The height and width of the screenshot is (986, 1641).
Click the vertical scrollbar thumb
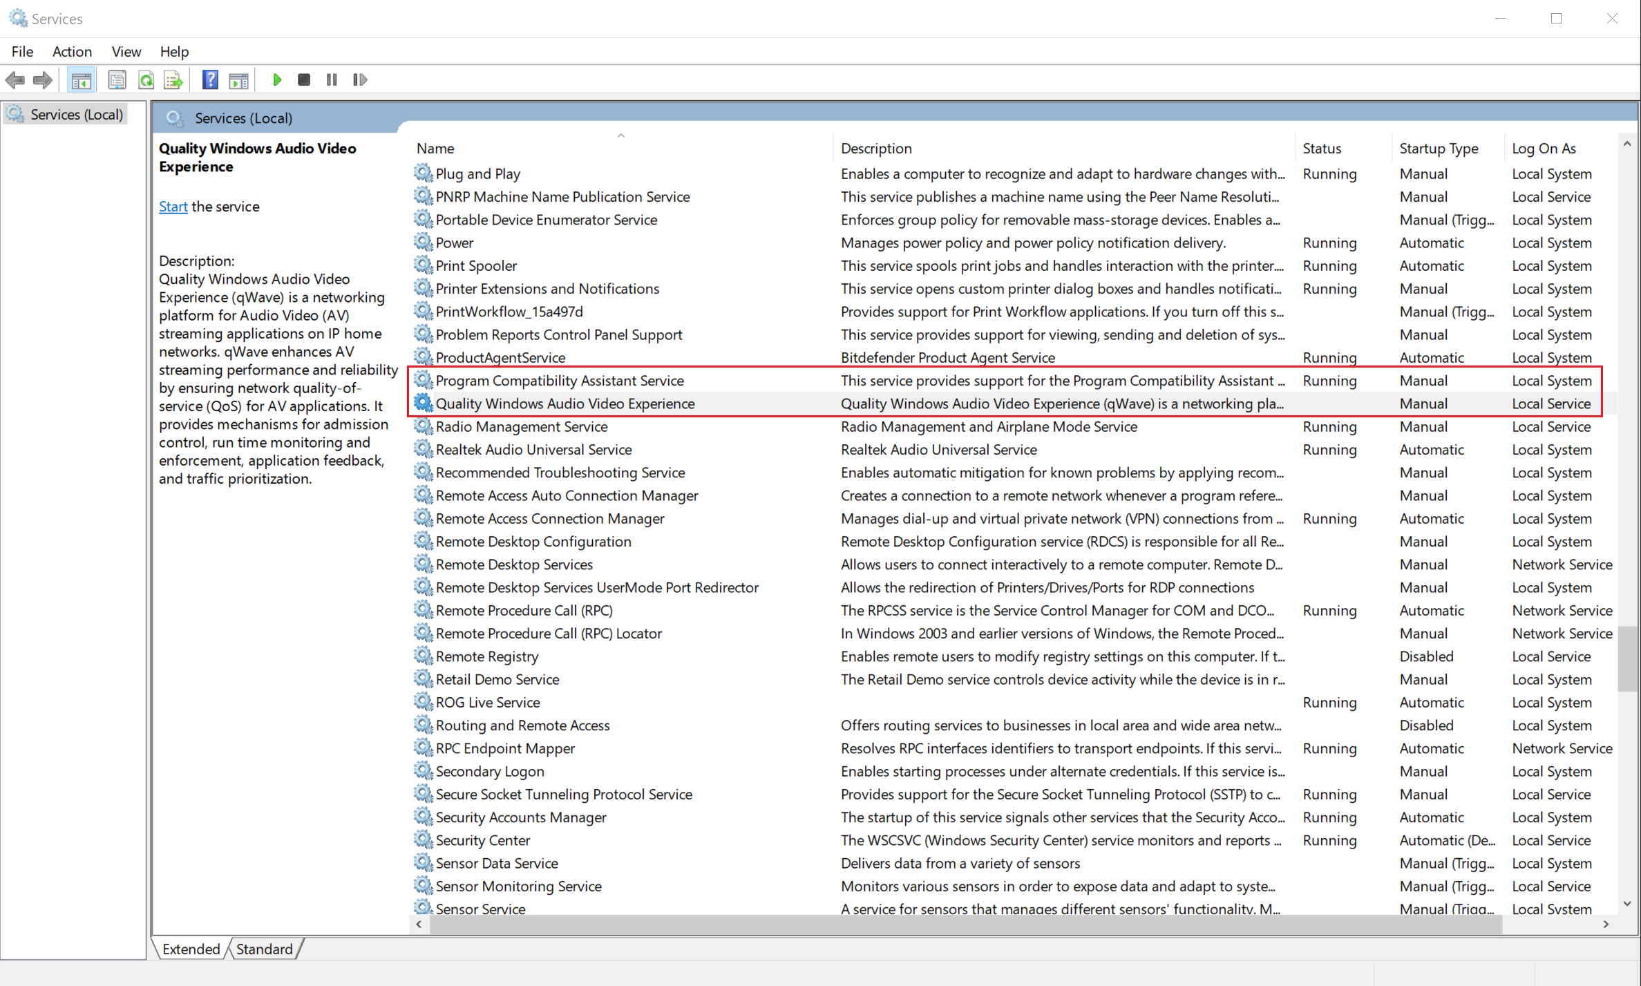coord(1627,658)
